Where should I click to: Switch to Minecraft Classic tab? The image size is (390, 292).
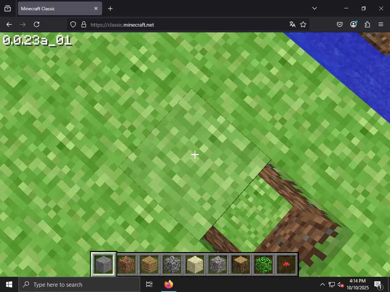pos(60,8)
